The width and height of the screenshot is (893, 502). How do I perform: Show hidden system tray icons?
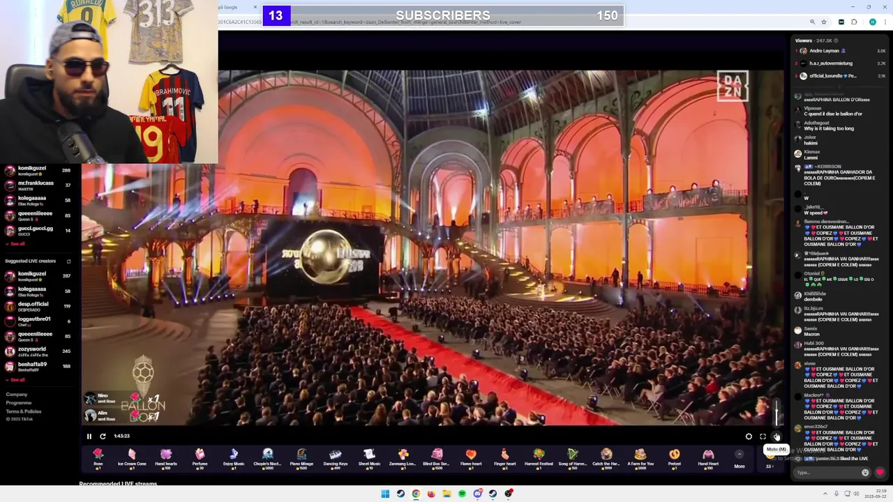tap(826, 494)
